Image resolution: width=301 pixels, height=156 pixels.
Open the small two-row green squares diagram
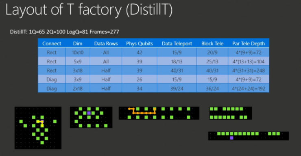[231, 113]
